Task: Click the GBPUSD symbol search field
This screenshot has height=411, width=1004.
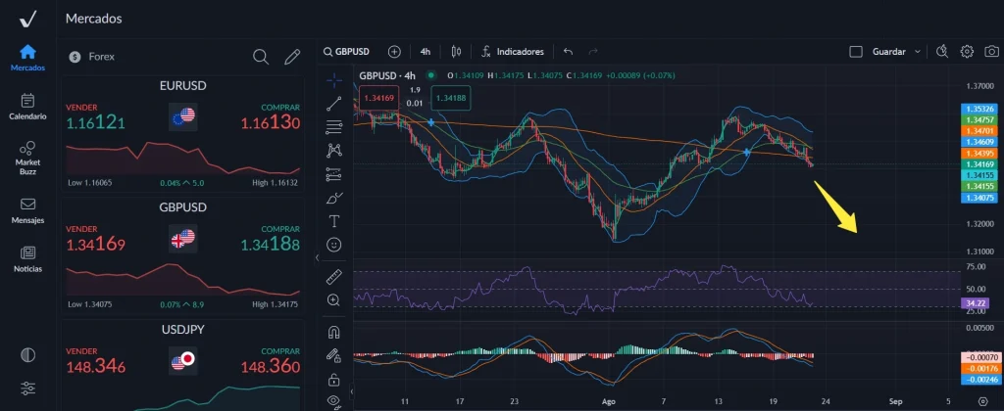Action: [346, 52]
